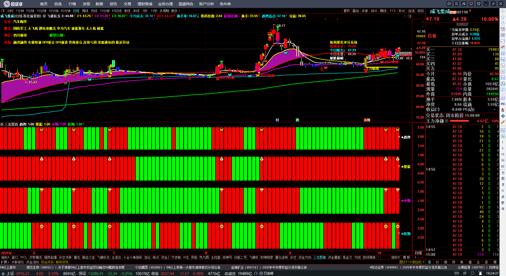Click the red dollar sign icon in sidebar
Screen dimensions: 506x276
(503, 110)
